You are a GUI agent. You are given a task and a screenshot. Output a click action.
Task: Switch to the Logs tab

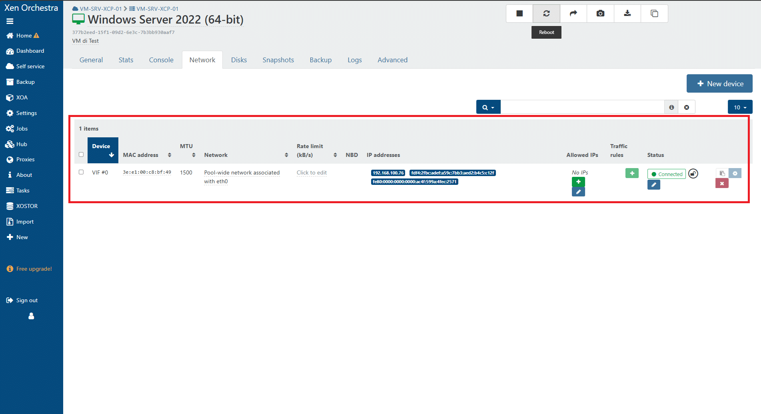(355, 60)
